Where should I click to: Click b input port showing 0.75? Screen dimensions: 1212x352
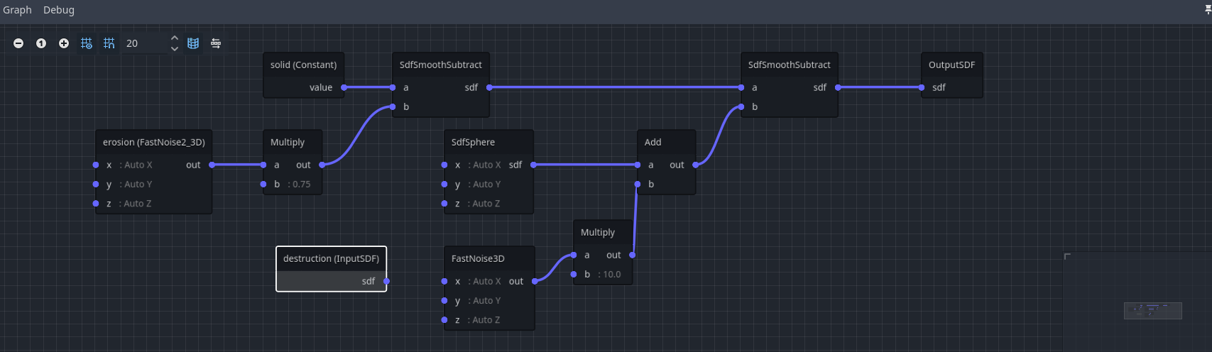pyautogui.click(x=263, y=184)
